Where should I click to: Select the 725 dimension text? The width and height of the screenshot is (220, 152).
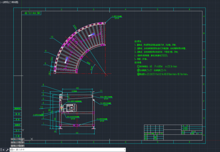[x=77, y=133]
